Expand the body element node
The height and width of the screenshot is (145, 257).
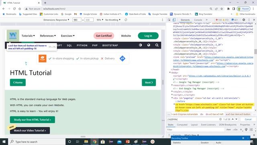point(170,72)
